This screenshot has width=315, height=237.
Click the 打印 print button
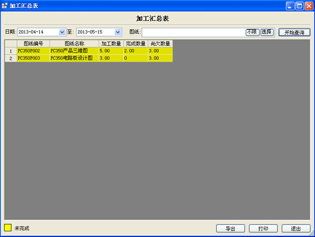click(263, 229)
